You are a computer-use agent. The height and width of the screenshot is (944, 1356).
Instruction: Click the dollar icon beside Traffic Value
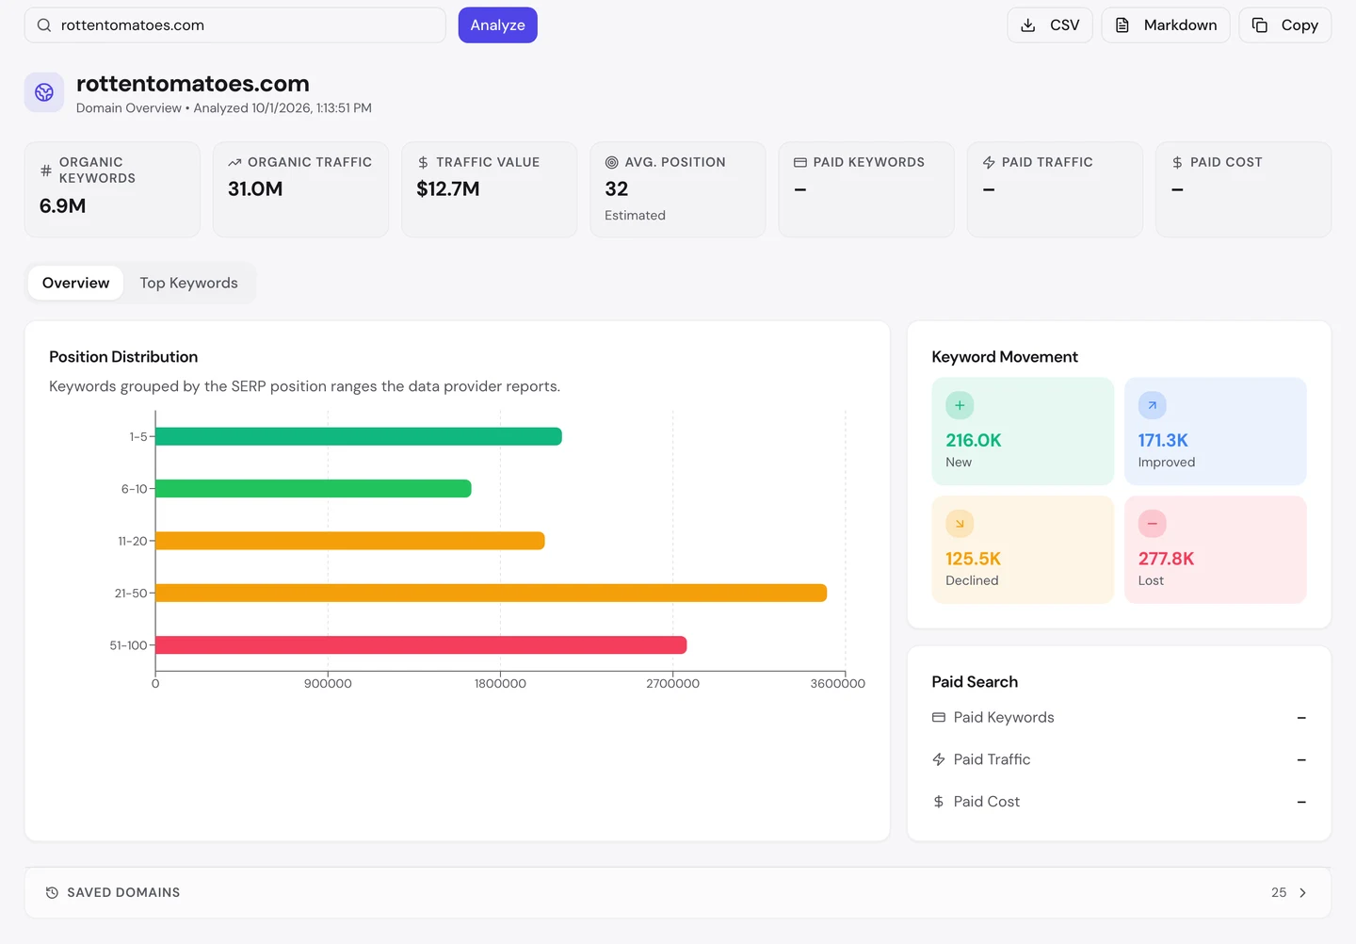pyautogui.click(x=423, y=162)
